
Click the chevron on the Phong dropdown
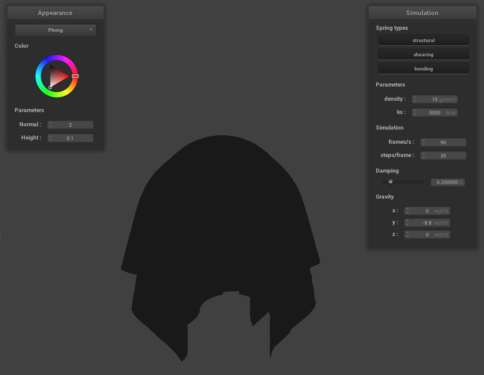coord(91,29)
